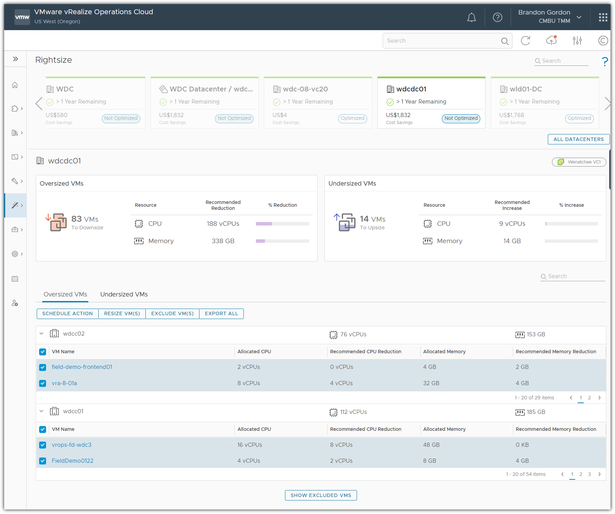Switch to Undersized VMs tab
615x514 pixels.
click(124, 294)
